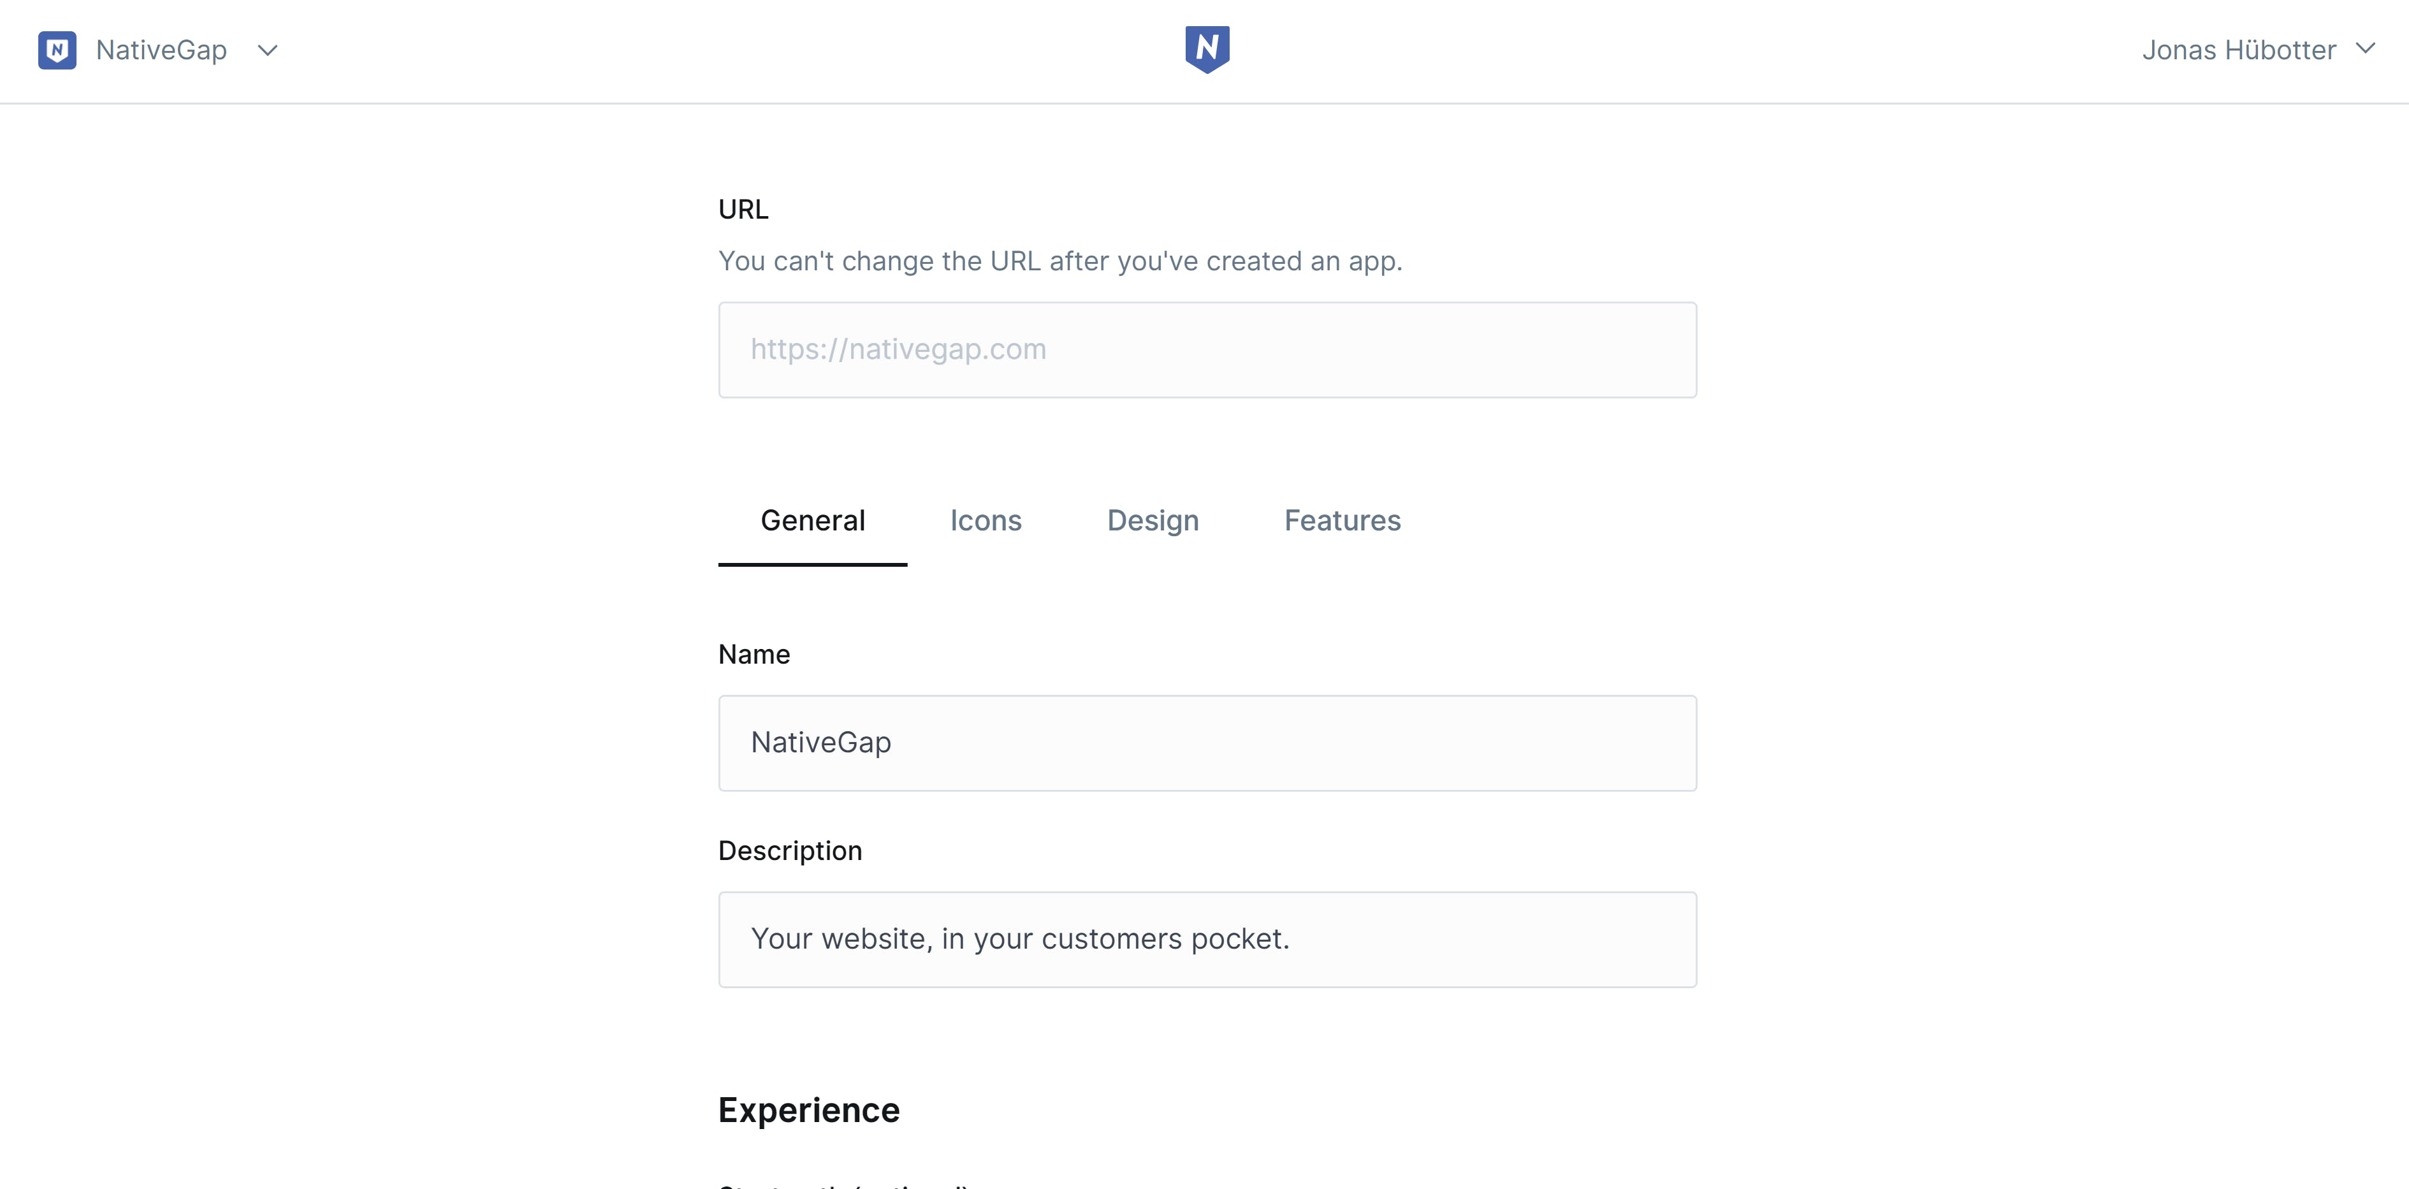Focus the Description text field

[1206, 939]
